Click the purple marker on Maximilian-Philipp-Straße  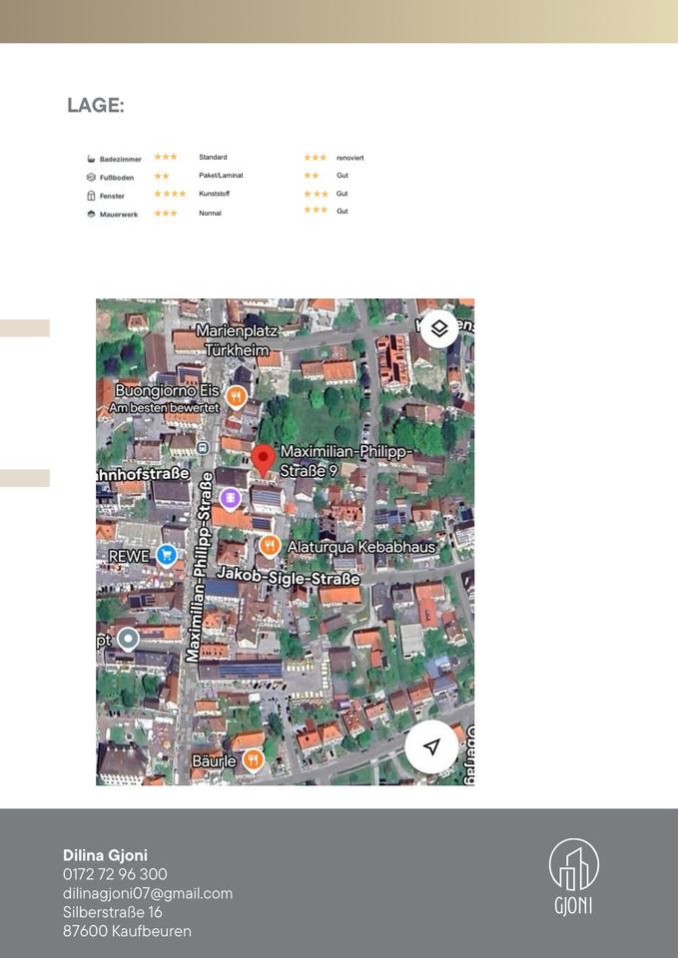231,497
